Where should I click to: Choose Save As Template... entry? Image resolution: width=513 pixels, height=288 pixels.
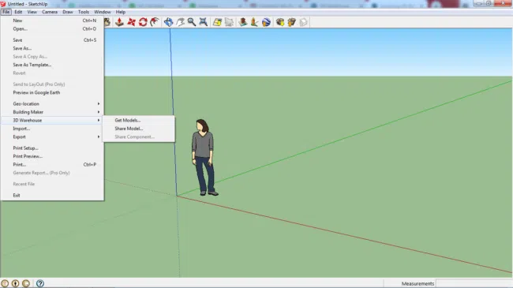click(52, 65)
